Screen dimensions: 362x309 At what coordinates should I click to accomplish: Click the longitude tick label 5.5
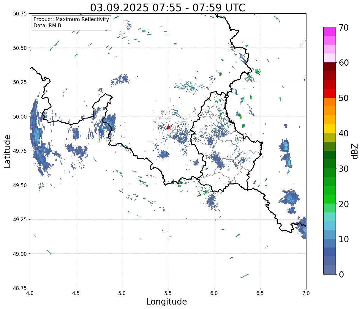168,293
